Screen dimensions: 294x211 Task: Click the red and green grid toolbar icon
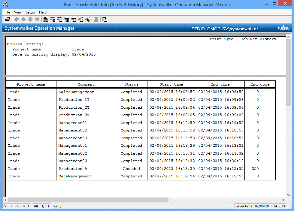tap(46, 20)
